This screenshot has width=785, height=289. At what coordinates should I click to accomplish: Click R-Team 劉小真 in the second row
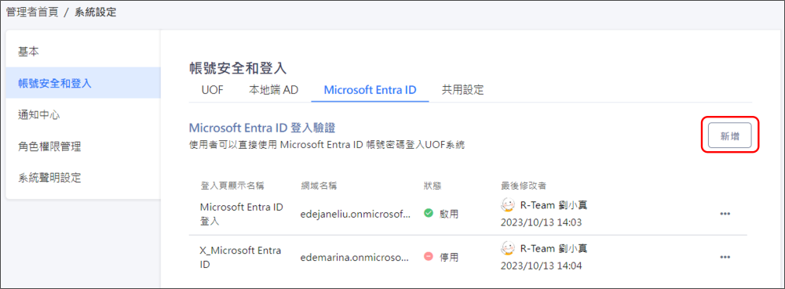(553, 248)
